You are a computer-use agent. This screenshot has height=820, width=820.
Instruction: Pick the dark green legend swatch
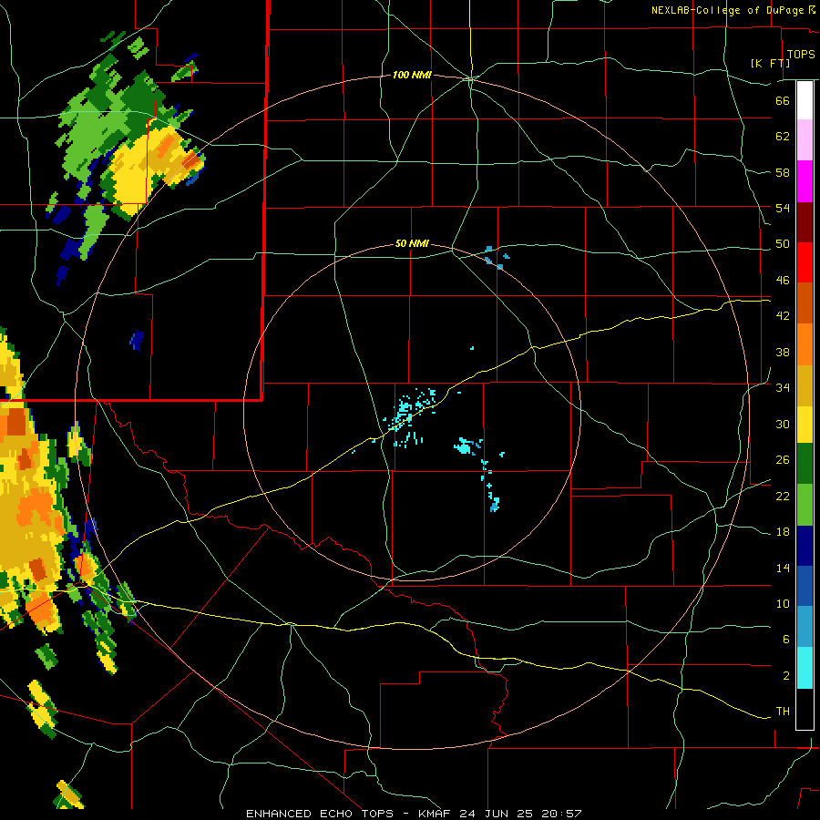point(805,464)
